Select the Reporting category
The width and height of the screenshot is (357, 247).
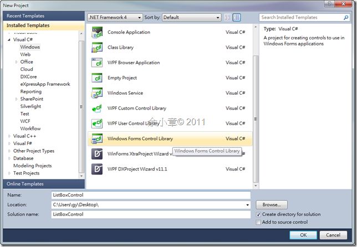(x=31, y=92)
